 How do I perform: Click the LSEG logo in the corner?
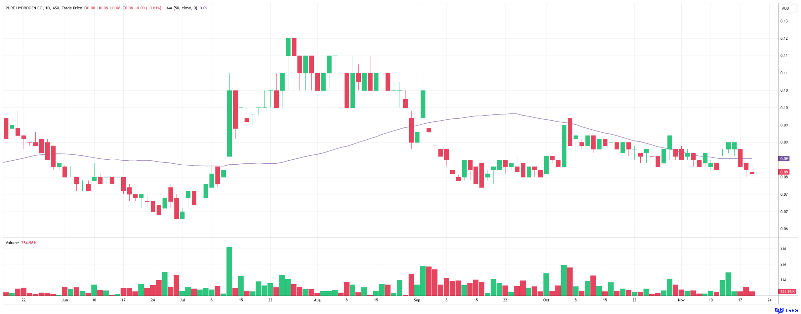click(786, 310)
